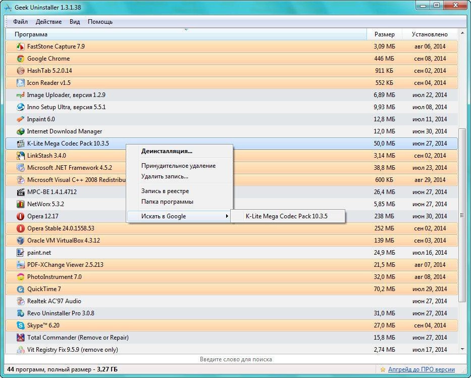Viewport: 471px width, 378px height.
Task: Click the star icon beside the upgrade link
Action: tap(383, 369)
